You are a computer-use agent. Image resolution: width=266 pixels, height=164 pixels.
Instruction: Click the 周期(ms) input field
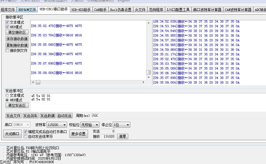[94, 116]
